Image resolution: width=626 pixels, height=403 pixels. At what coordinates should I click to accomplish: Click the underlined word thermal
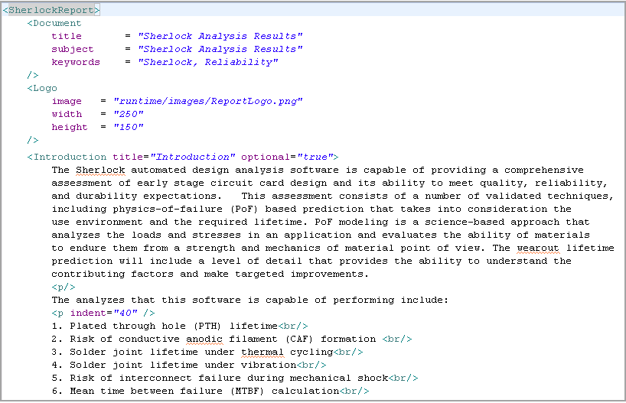(262, 353)
